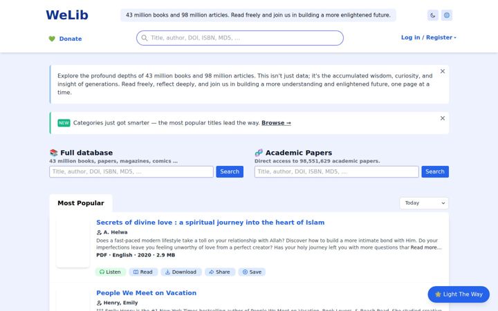Open the Today time range dropdown

(x=424, y=203)
